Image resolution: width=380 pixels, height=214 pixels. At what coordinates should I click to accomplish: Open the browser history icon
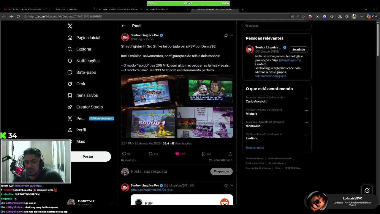pyautogui.click(x=347, y=16)
